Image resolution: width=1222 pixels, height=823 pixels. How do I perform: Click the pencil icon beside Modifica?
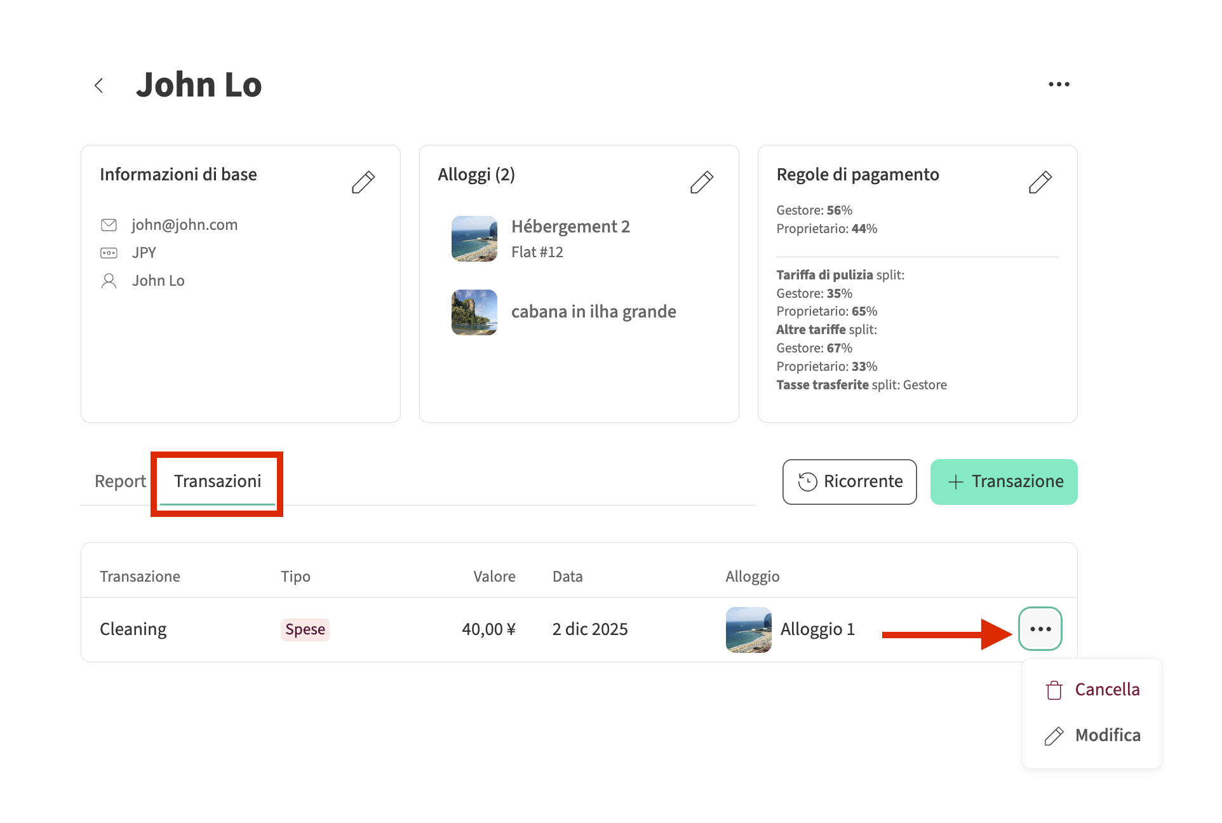pos(1054,736)
